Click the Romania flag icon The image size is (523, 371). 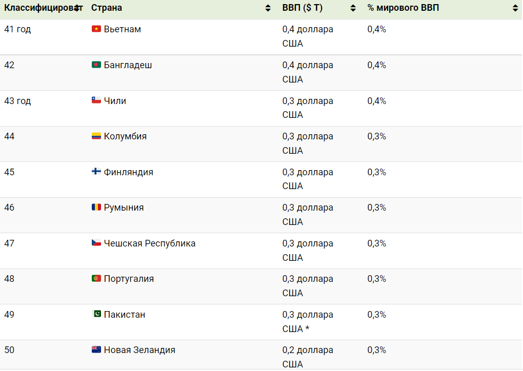pyautogui.click(x=96, y=208)
